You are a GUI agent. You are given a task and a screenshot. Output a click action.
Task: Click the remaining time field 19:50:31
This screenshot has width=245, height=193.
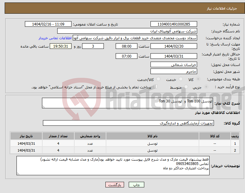pyautogui.click(x=61, y=46)
